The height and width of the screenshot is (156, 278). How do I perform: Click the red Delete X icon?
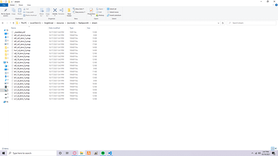[55, 10]
